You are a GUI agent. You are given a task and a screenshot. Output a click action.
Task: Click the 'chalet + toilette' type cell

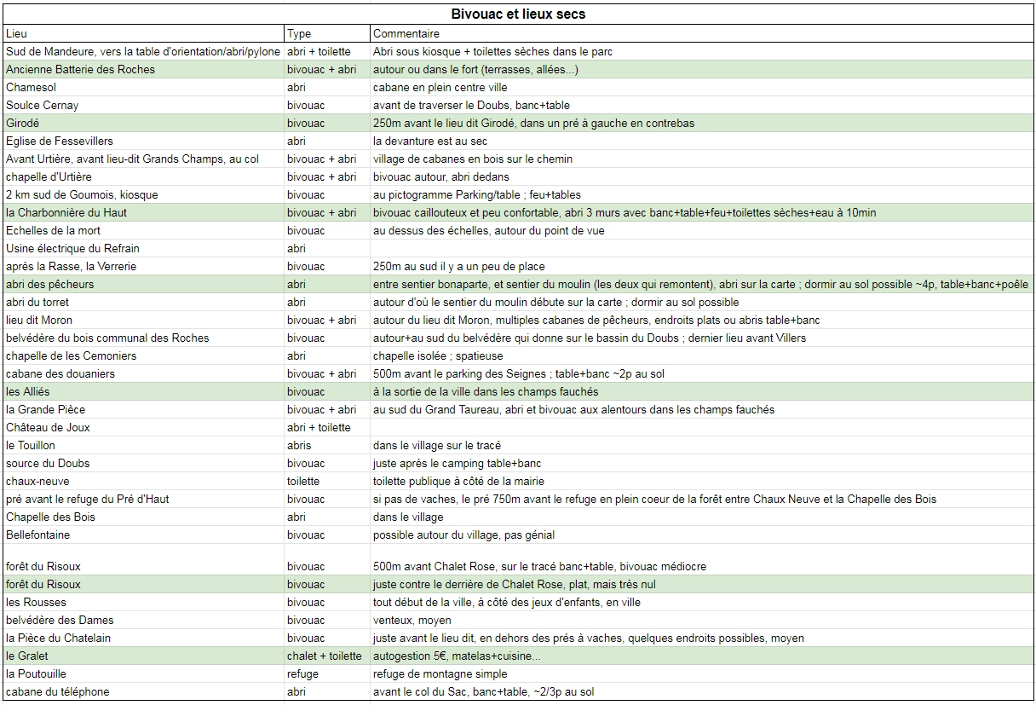(327, 656)
